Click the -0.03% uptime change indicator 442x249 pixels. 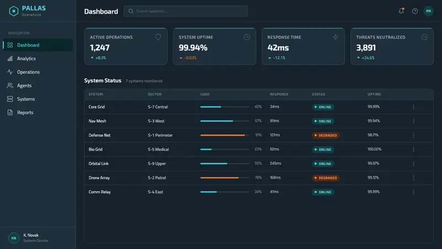click(188, 58)
